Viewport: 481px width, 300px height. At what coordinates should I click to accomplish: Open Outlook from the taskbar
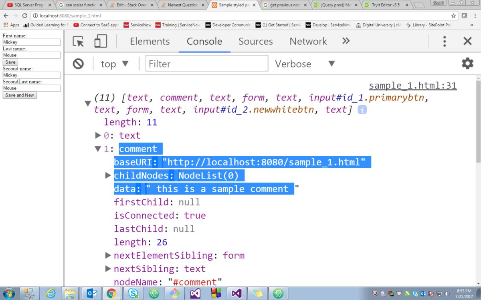coord(92,293)
